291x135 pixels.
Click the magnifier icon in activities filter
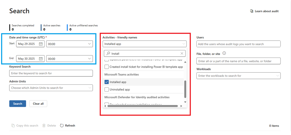point(108,54)
